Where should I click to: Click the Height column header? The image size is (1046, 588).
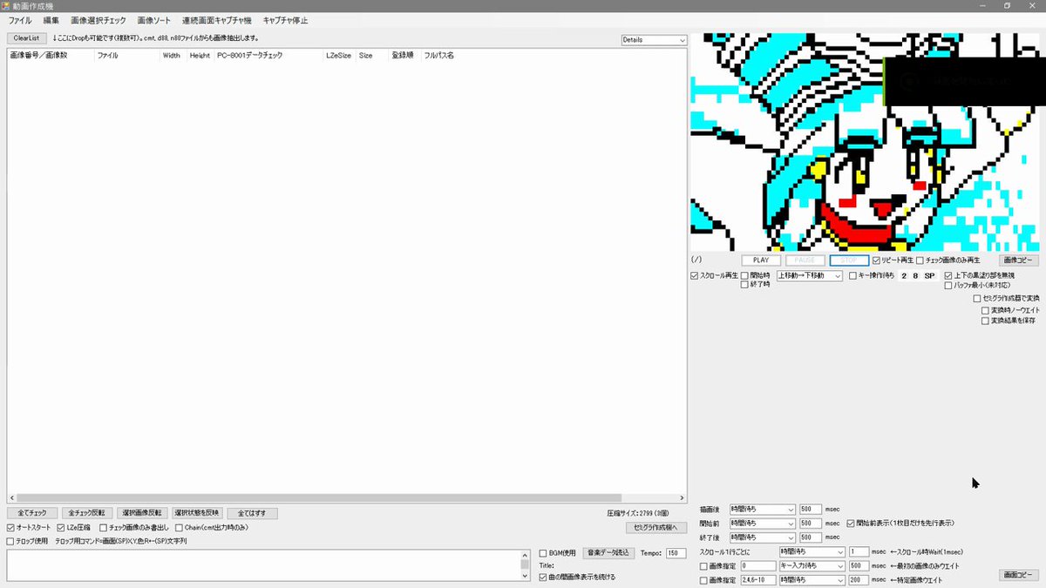[x=200, y=55]
